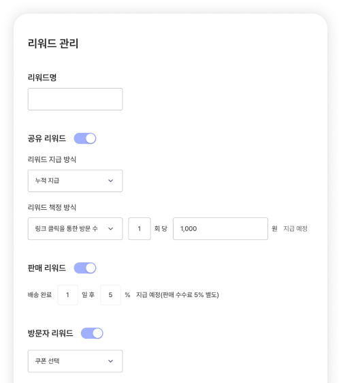
Task: Click the 1,000 원 amount field
Action: point(221,228)
